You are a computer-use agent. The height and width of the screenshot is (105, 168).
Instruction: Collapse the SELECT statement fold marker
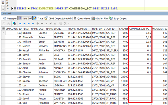coord(15,9)
